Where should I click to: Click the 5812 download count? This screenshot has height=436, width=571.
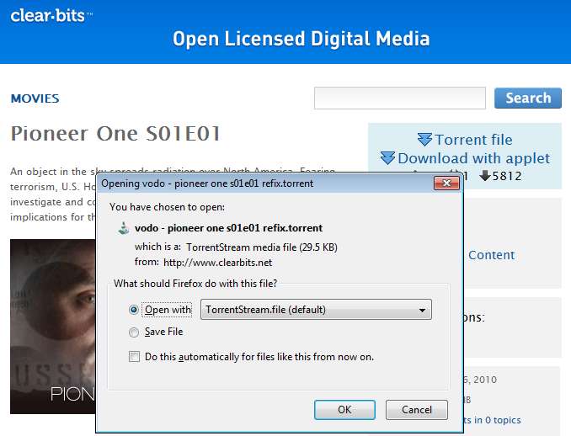507,176
